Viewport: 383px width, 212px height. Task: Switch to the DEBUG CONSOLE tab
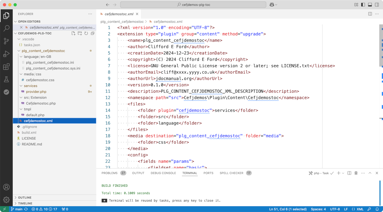pyautogui.click(x=163, y=173)
